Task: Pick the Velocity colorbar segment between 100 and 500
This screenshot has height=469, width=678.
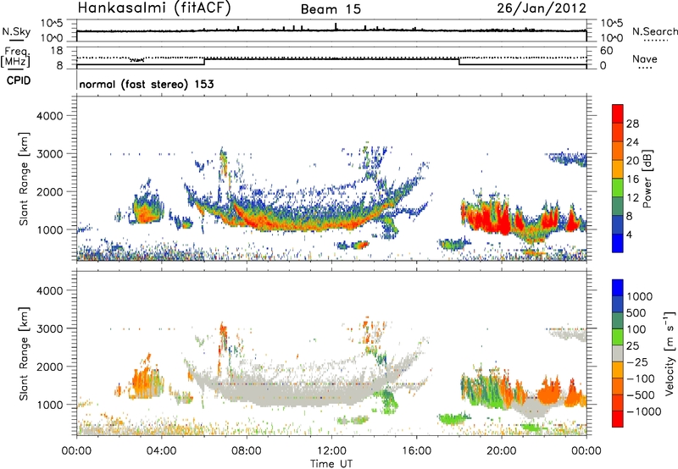Action: (x=618, y=321)
